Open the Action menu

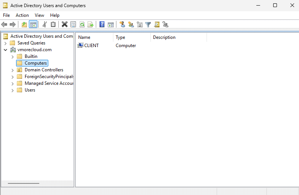[x=22, y=15]
